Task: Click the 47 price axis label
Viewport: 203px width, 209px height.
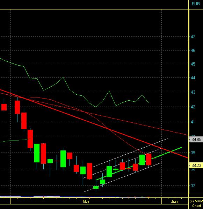Action: (x=193, y=37)
